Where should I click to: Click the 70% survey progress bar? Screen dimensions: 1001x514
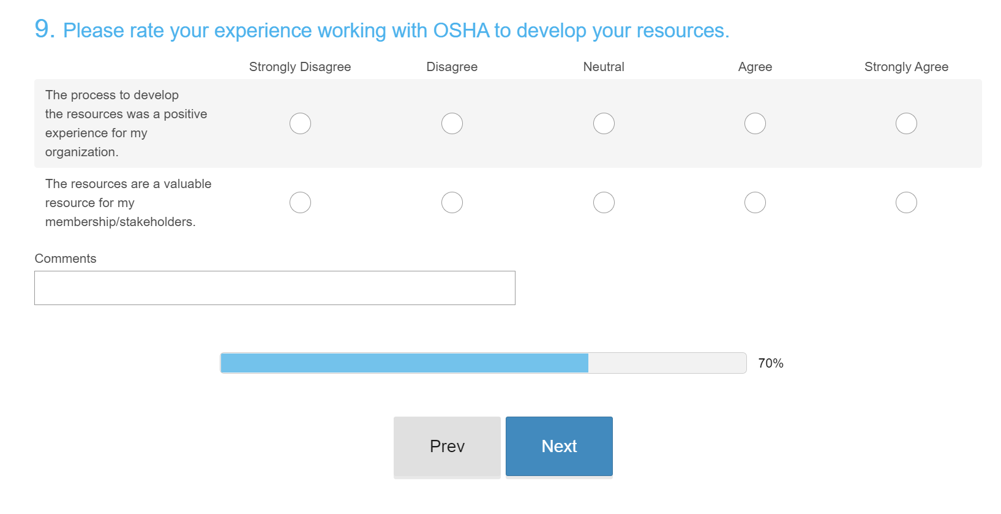click(483, 363)
